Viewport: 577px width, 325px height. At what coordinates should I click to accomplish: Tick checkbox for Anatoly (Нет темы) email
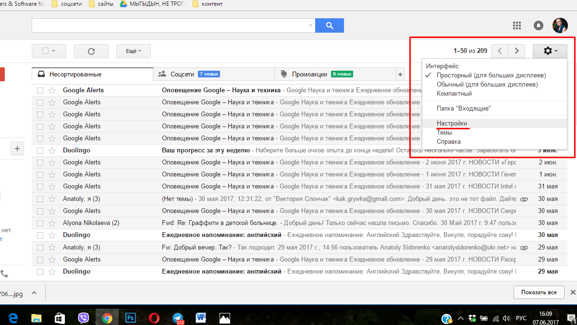tap(40, 199)
